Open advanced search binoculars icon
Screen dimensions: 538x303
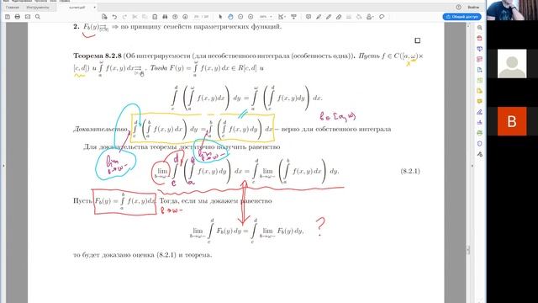[165, 17]
